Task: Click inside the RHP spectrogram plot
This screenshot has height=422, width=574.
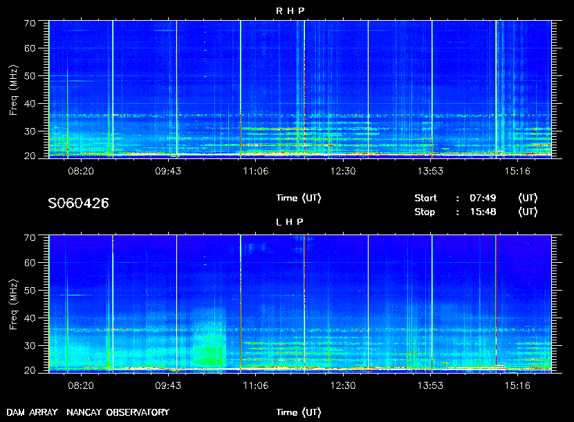Action: [x=300, y=89]
